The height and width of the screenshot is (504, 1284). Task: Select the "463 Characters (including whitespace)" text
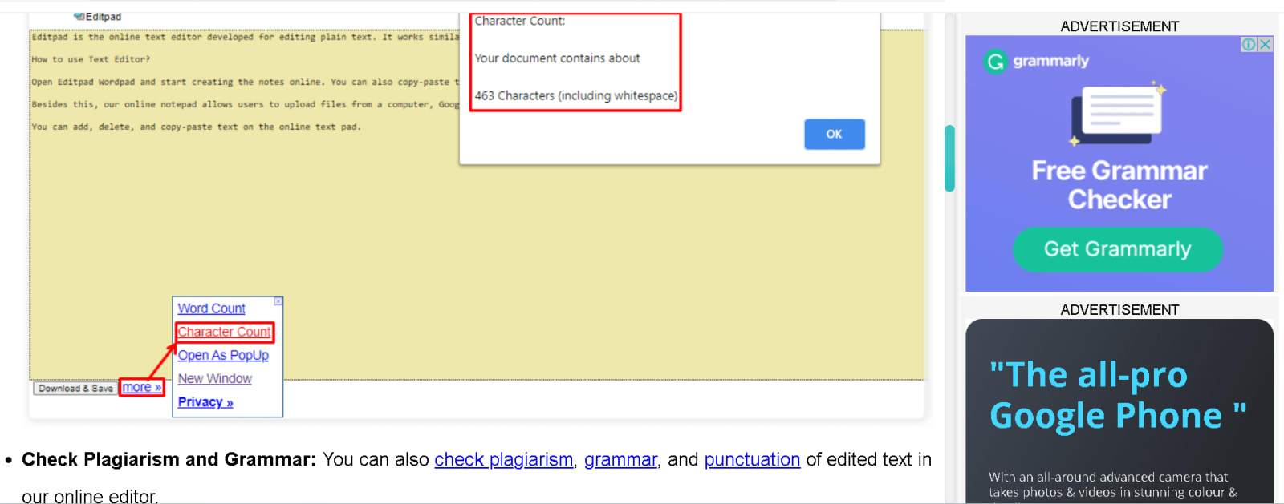(576, 95)
